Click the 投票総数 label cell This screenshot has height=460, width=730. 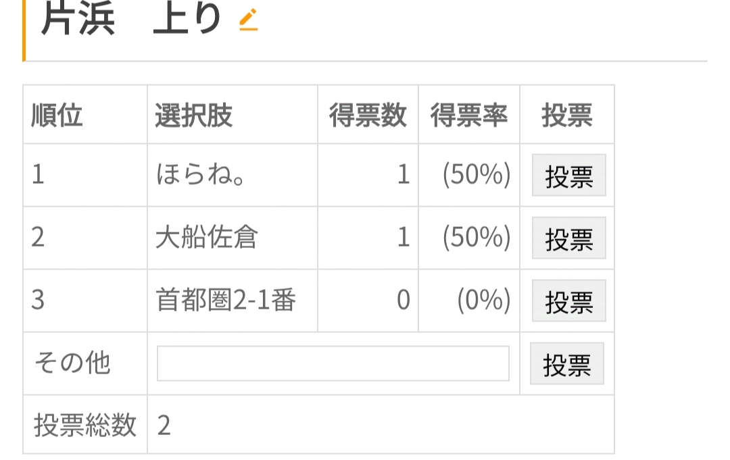click(85, 425)
